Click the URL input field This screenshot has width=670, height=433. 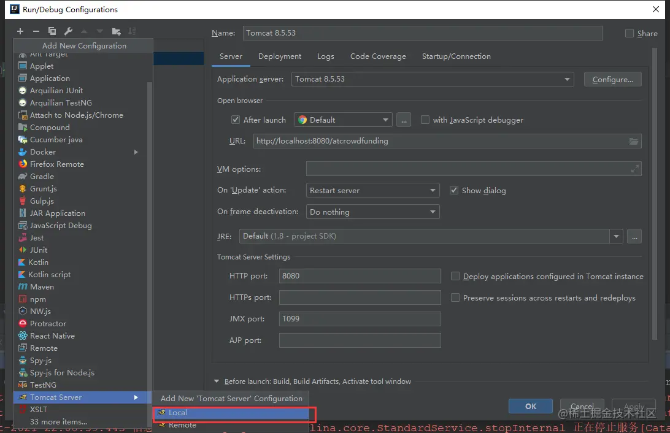[x=447, y=141]
